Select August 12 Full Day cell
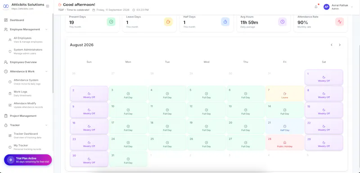The width and height of the screenshot is (360, 173). click(x=207, y=110)
